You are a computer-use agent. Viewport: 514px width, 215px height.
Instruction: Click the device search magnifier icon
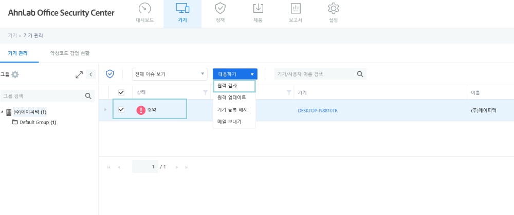[360, 74]
